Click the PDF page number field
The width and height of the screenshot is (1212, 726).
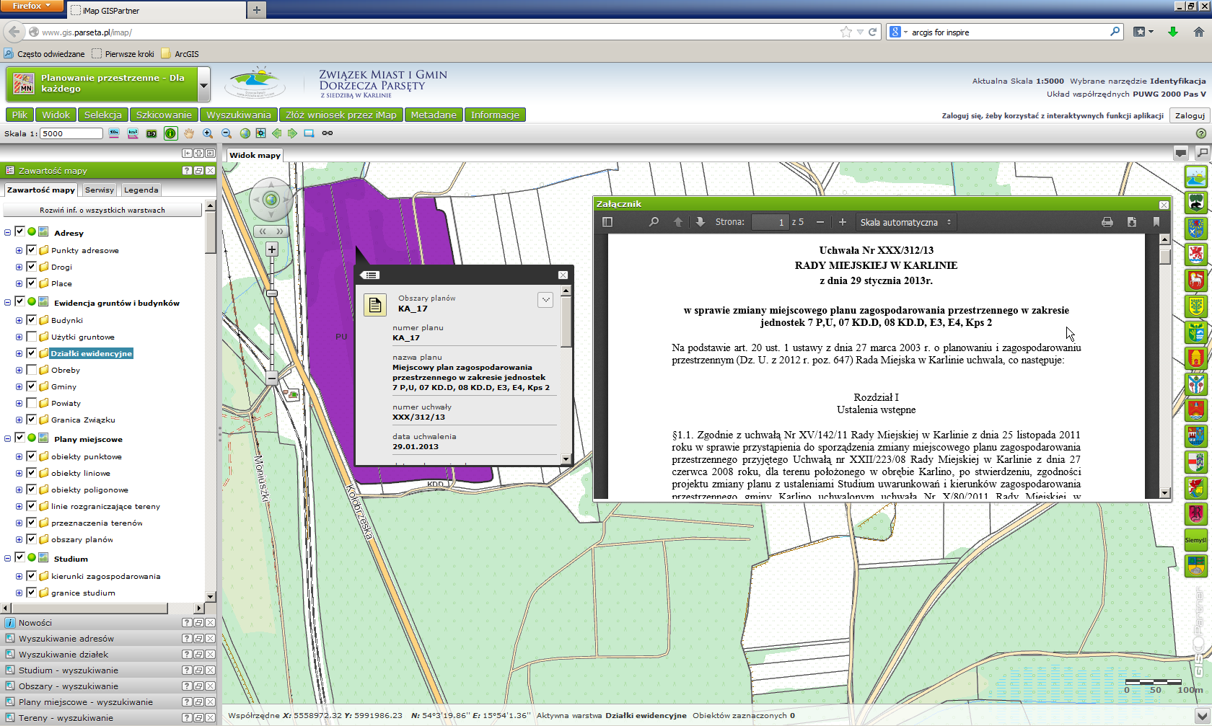[x=770, y=222]
